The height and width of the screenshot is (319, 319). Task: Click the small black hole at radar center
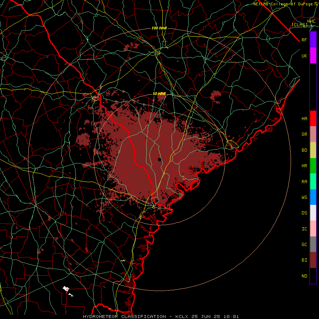pos(160,159)
